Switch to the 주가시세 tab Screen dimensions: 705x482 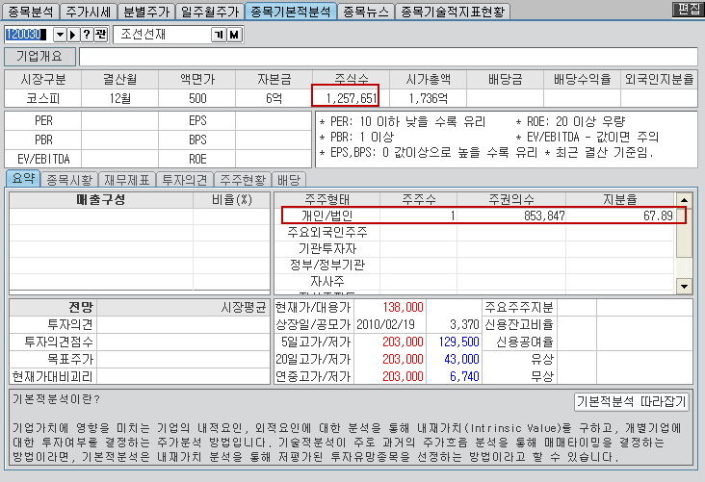coord(89,12)
